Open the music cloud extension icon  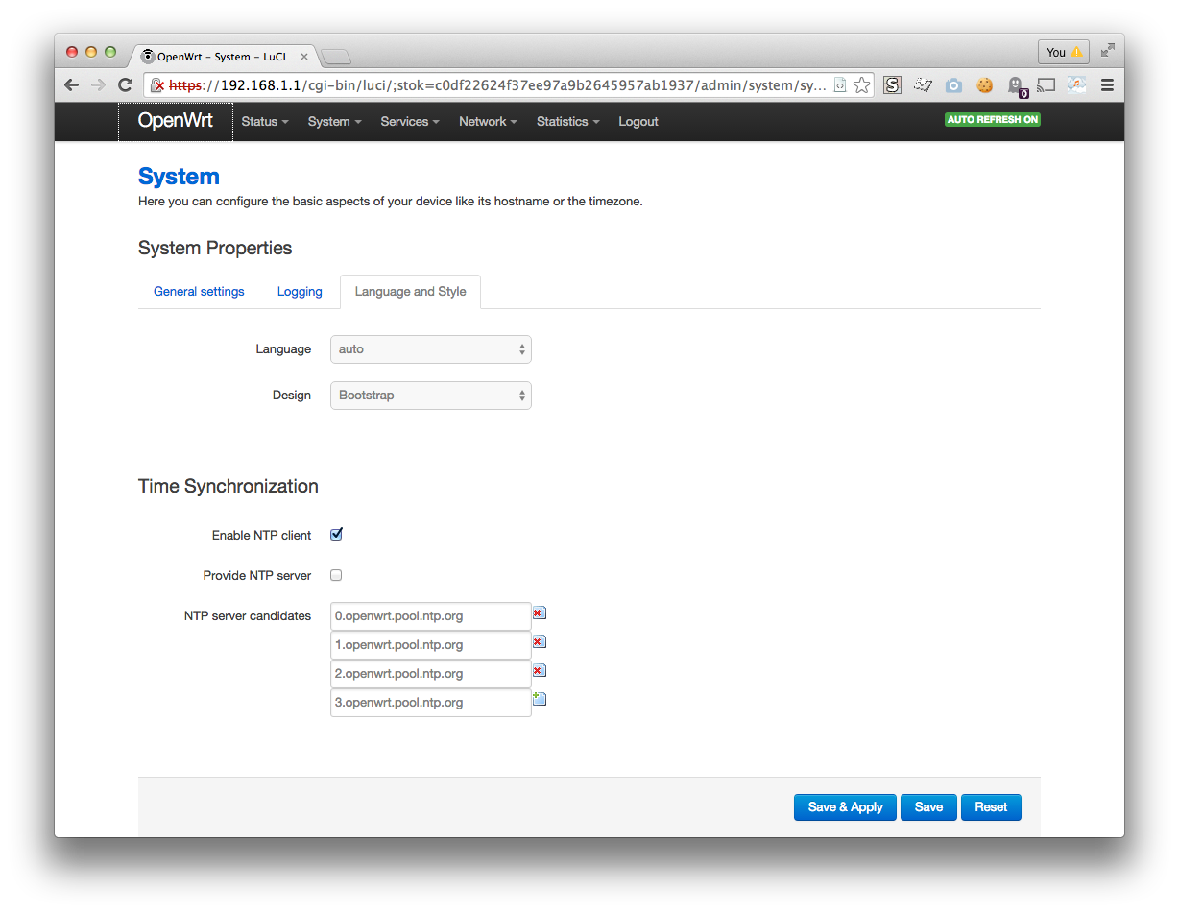click(1076, 85)
